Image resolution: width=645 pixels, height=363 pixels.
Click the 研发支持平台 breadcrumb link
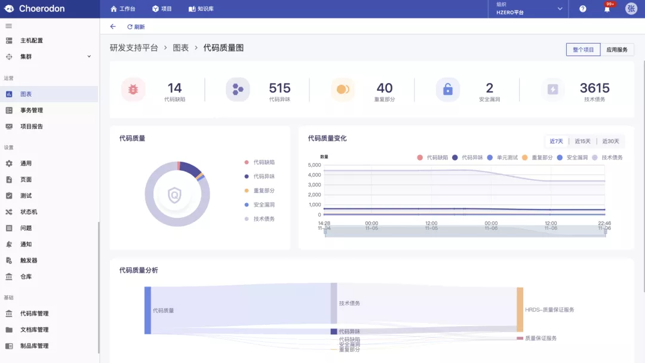pyautogui.click(x=134, y=48)
